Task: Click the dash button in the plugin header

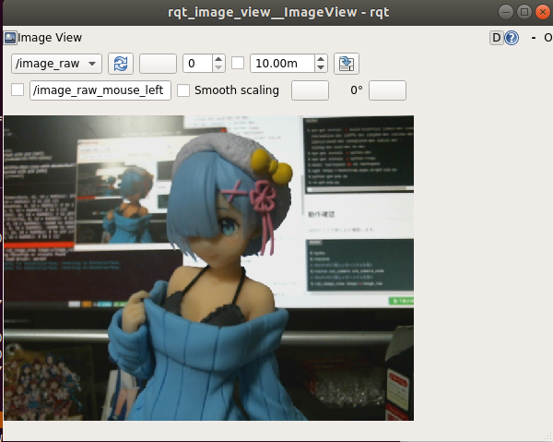Action: 534,38
